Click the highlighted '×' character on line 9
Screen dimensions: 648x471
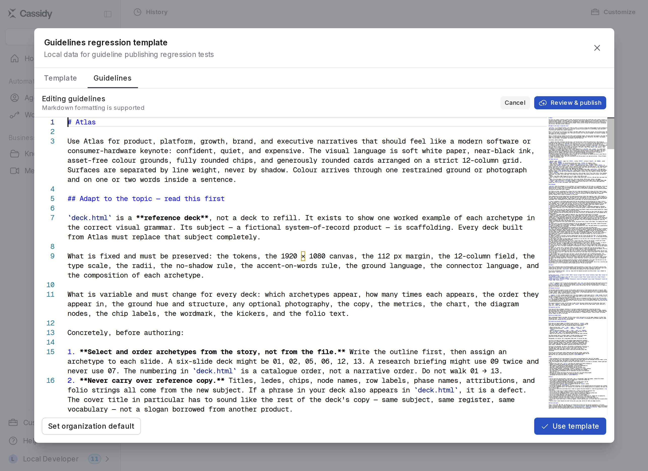pos(303,256)
